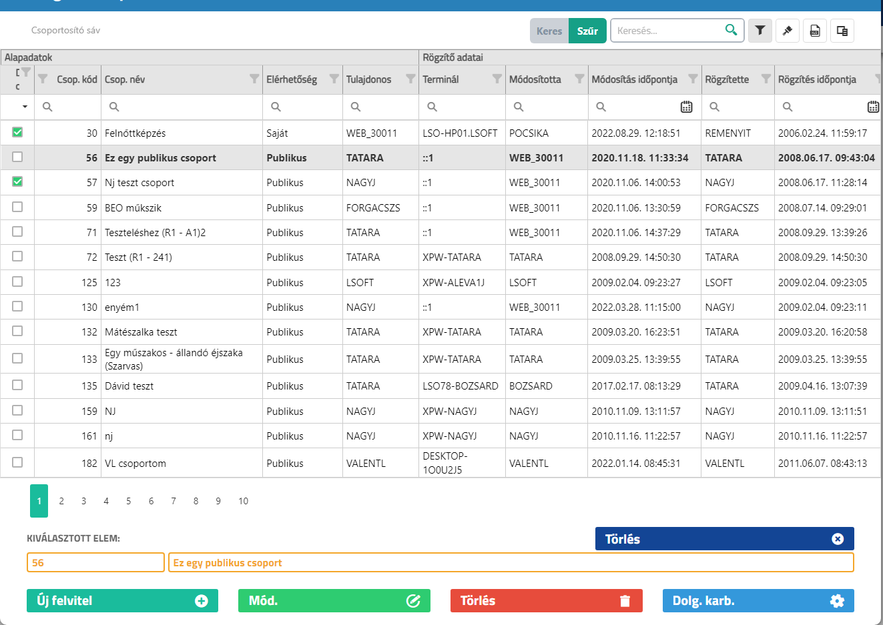Screen dimensions: 883x625
Task: Select the VL csoportom row checkbox
Action: [x=17, y=462]
